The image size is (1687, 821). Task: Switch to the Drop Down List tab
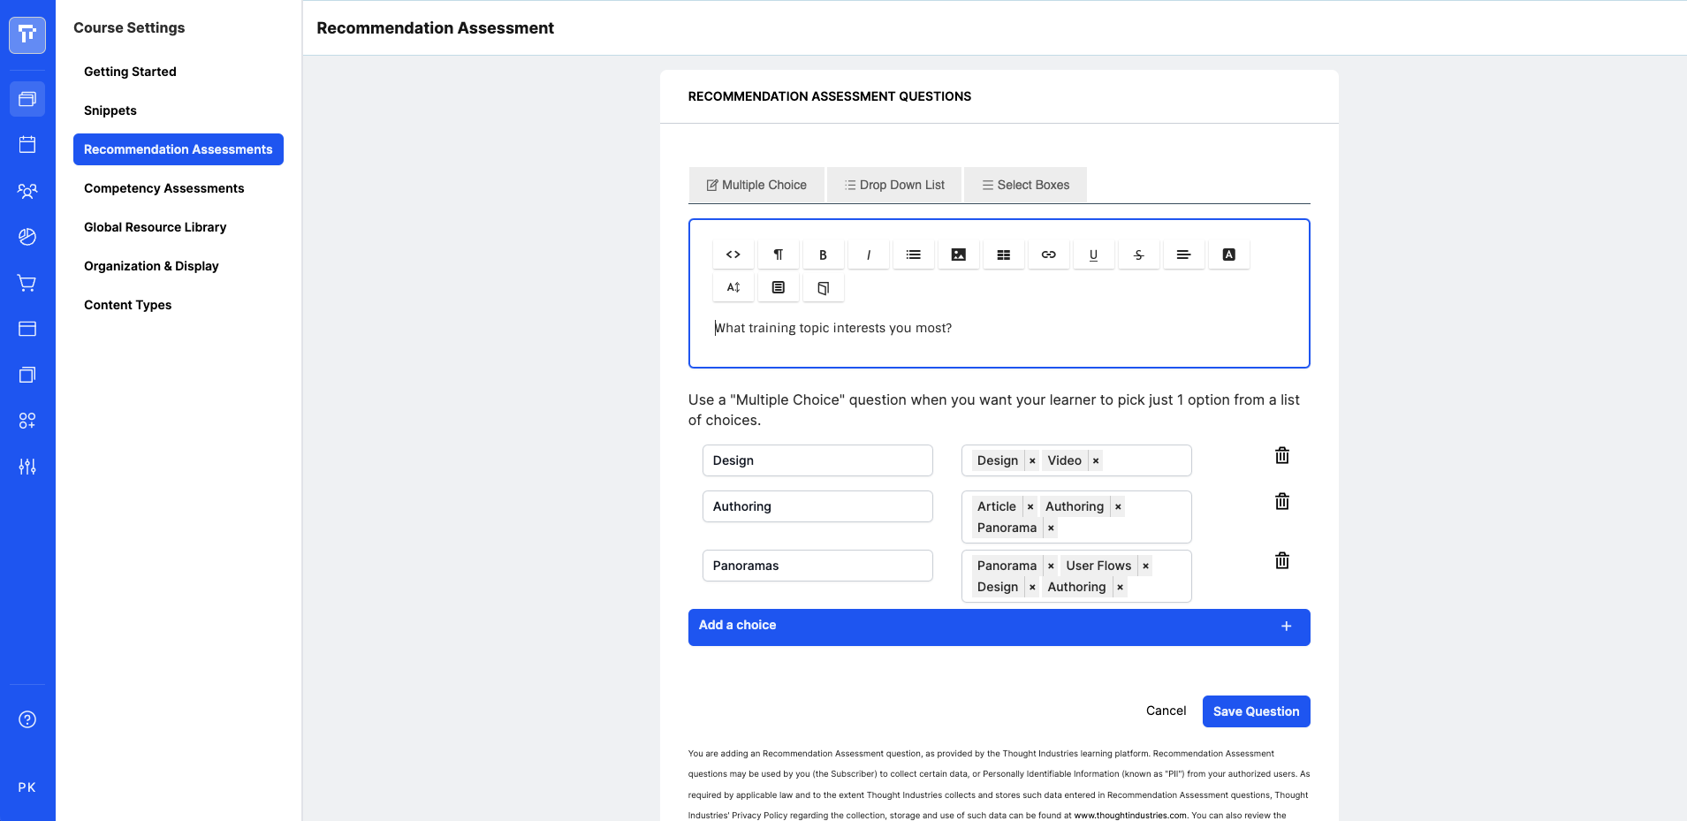click(893, 185)
